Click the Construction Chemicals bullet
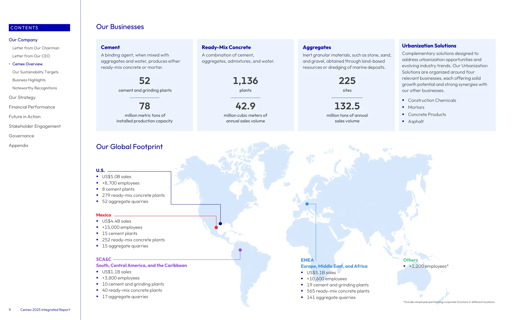This screenshot has height=320, width=513. [432, 101]
